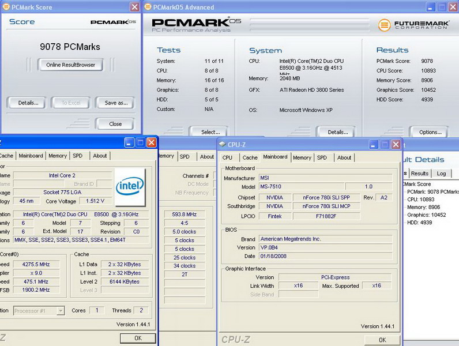Screen dimensions: 459x346
Task: Open Details in PCMark Score window
Action: 27,103
